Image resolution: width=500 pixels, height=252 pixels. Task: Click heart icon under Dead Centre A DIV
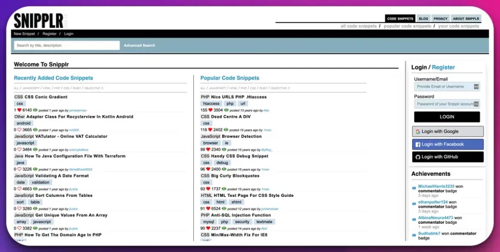210,130
